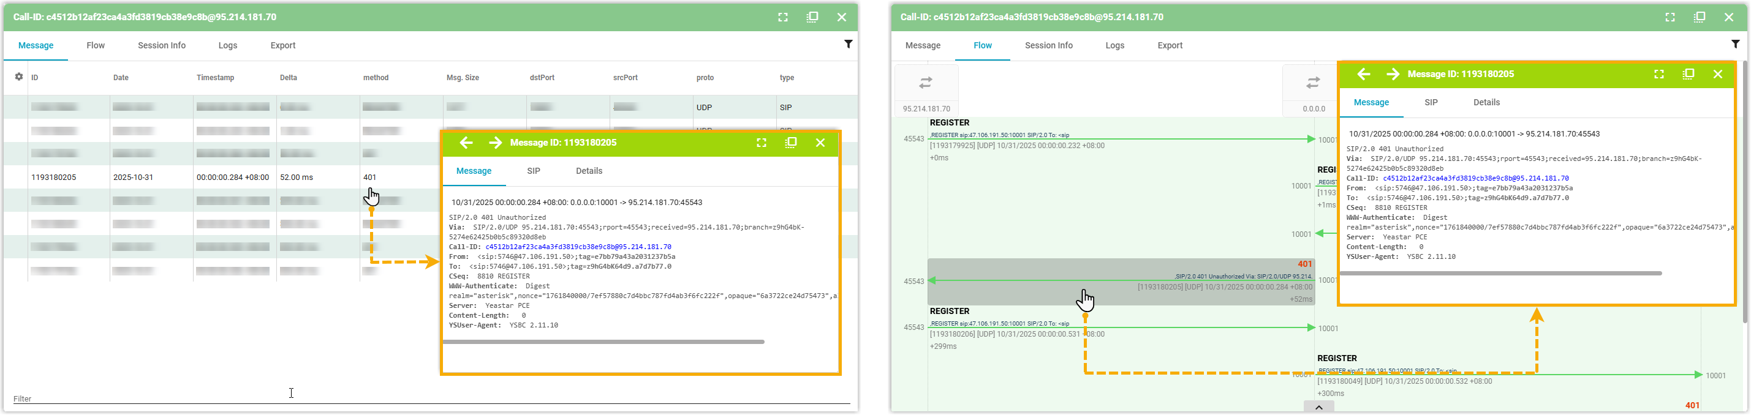Click Call-ID link in left message popup
This screenshot has height=415, width=1751.
578,247
